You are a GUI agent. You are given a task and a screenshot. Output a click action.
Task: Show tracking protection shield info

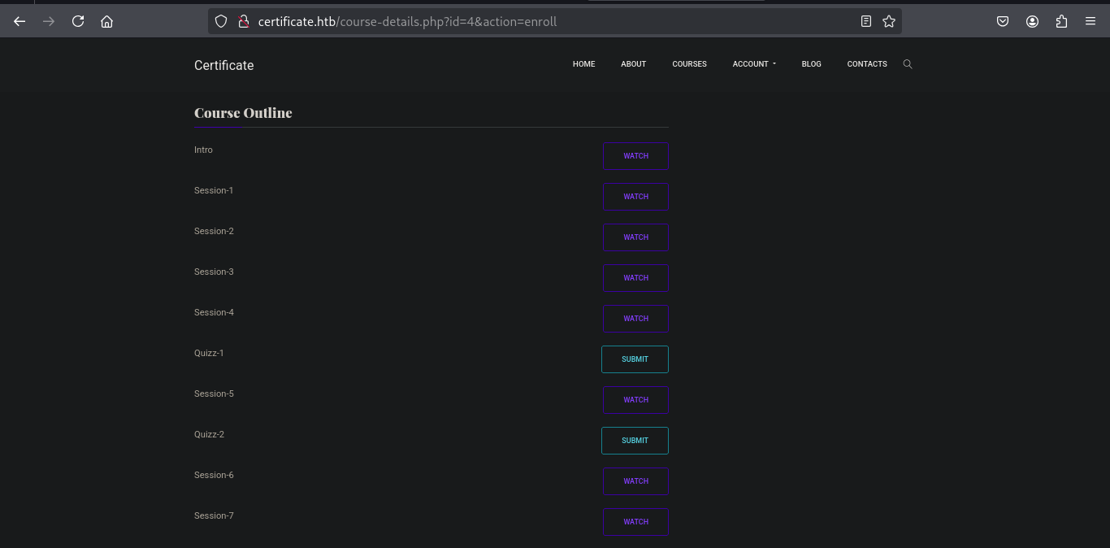pos(221,22)
